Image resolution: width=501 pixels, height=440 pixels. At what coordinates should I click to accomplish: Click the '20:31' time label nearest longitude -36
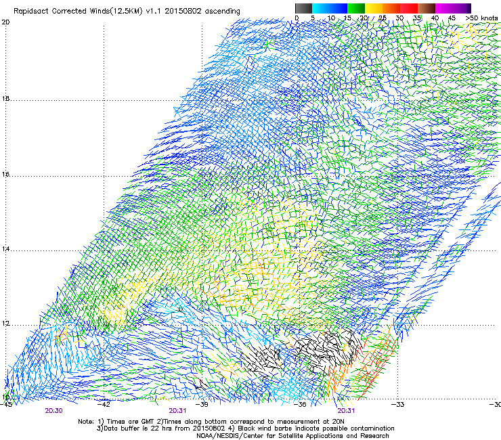tap(346, 411)
